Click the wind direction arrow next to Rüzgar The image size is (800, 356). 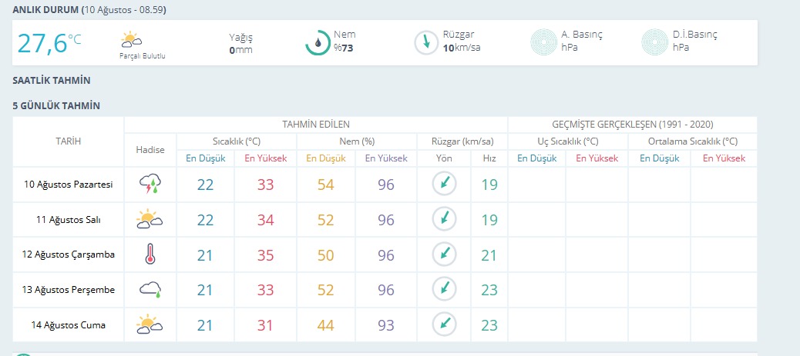click(x=426, y=43)
